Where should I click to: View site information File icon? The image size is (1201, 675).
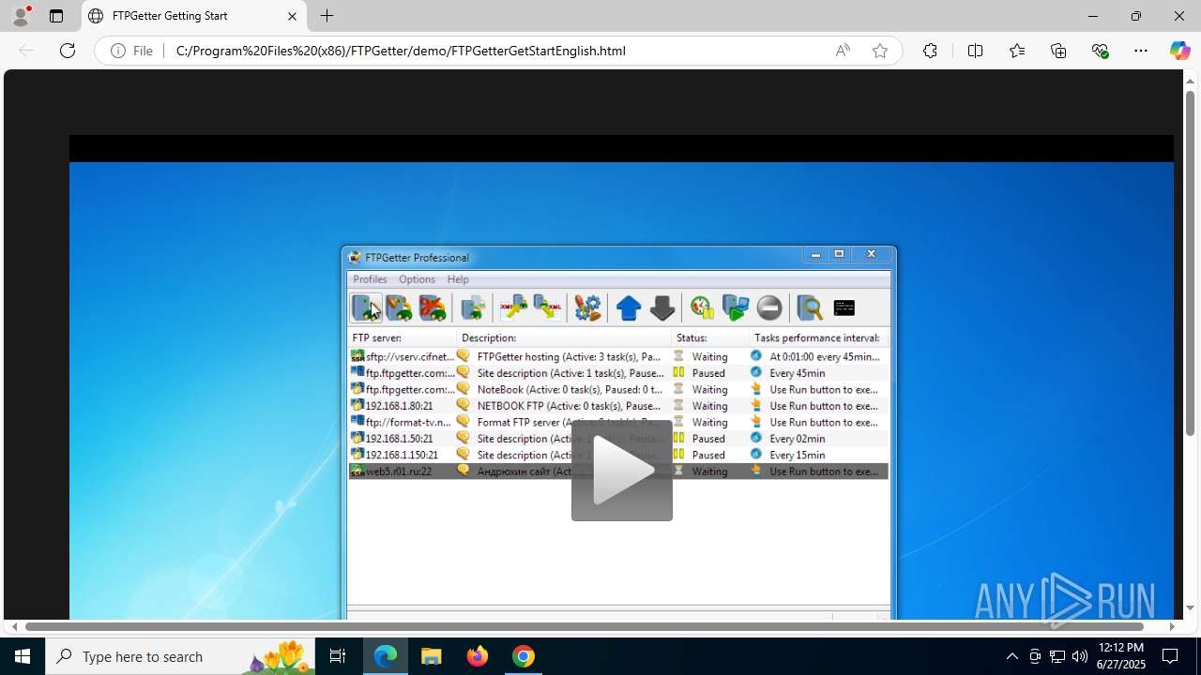pos(131,51)
